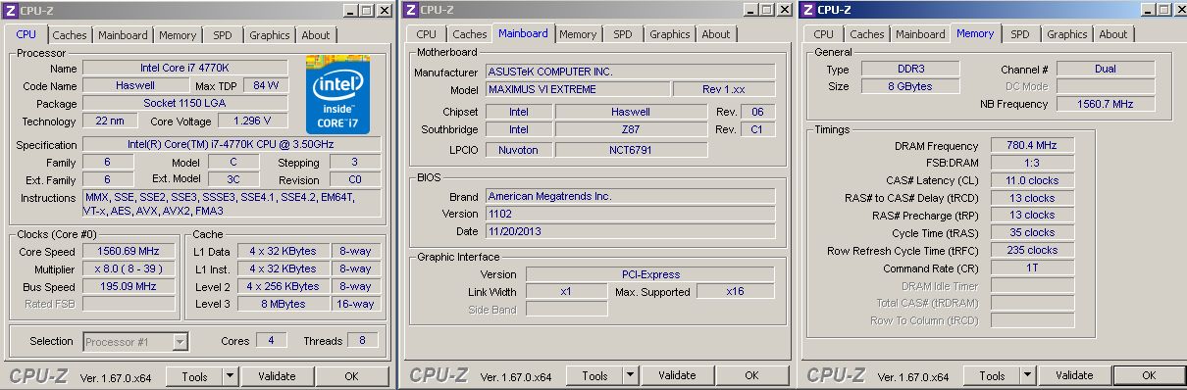Open Memory tab in CPU window

point(178,35)
